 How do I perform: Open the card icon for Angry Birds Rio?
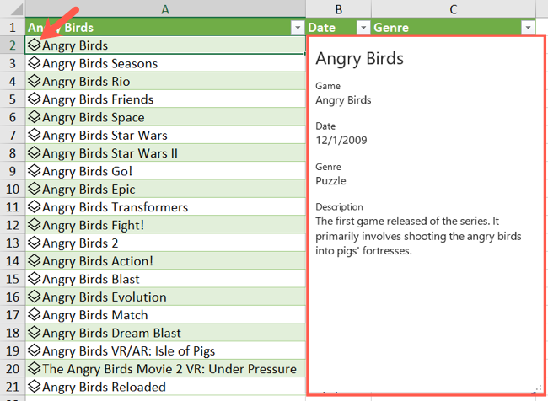35,82
